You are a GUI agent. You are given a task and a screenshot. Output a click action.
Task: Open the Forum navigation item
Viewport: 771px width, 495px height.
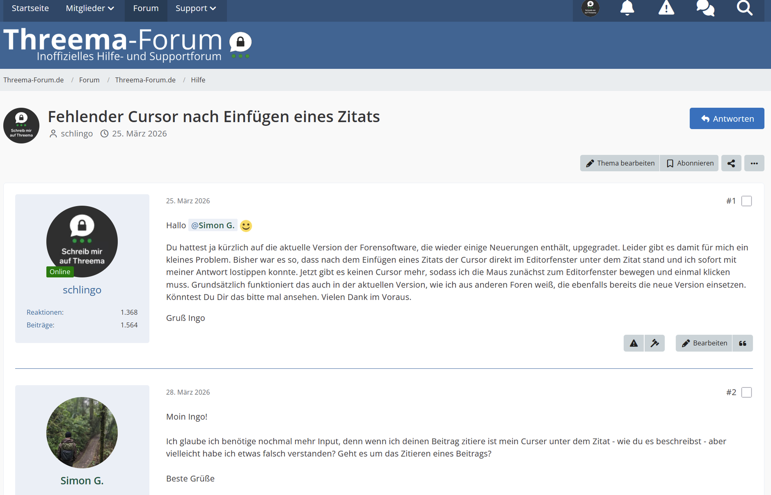click(x=146, y=8)
